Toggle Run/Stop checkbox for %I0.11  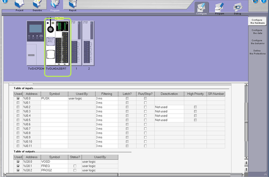pos(146,146)
